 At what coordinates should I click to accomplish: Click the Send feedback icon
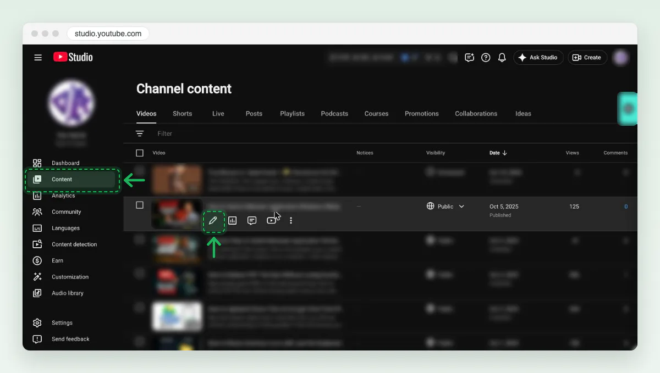click(x=37, y=339)
